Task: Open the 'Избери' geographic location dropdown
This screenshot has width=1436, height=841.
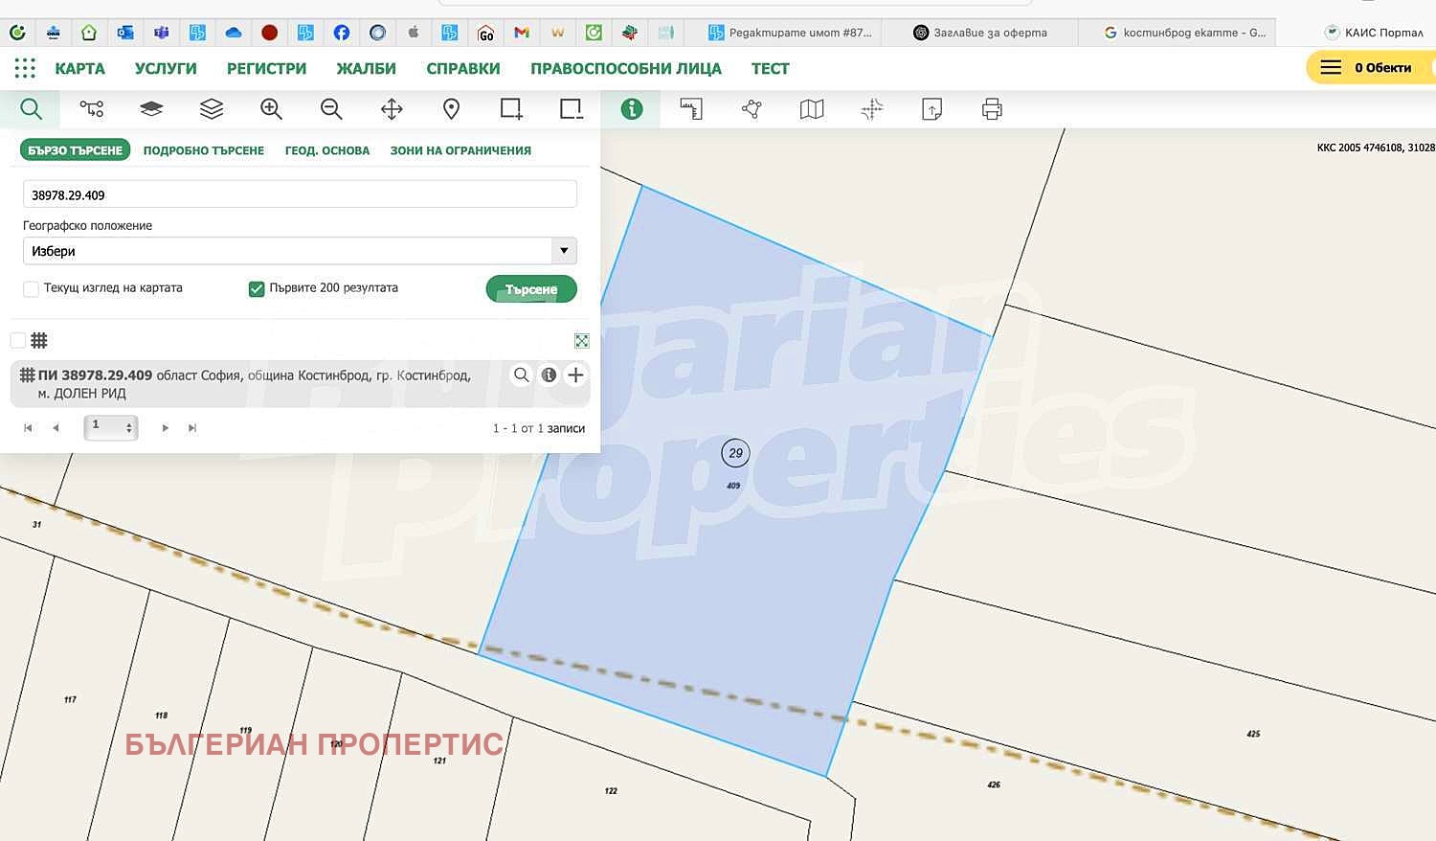Action: [x=300, y=251]
